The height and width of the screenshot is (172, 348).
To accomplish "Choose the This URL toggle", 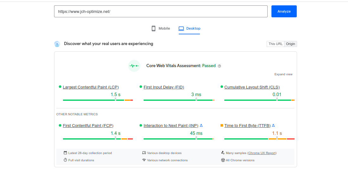I will click(276, 44).
